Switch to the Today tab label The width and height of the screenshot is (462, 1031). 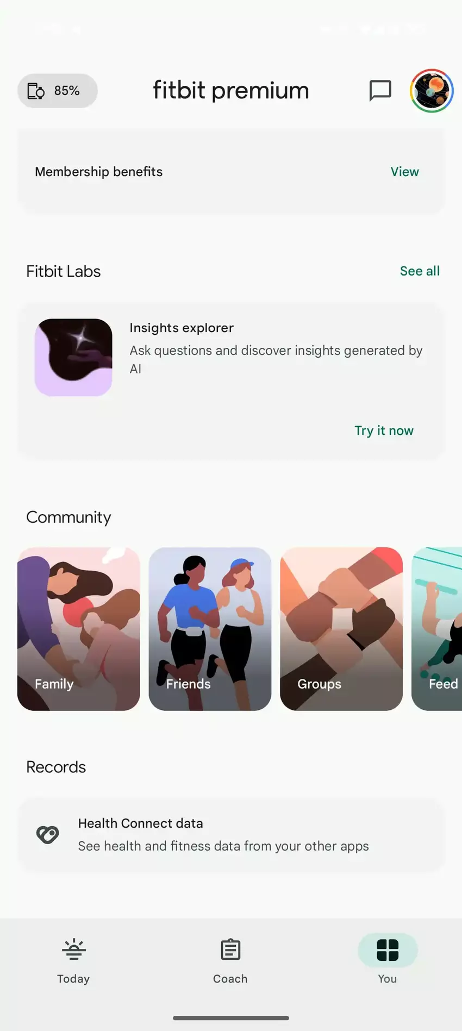73,979
